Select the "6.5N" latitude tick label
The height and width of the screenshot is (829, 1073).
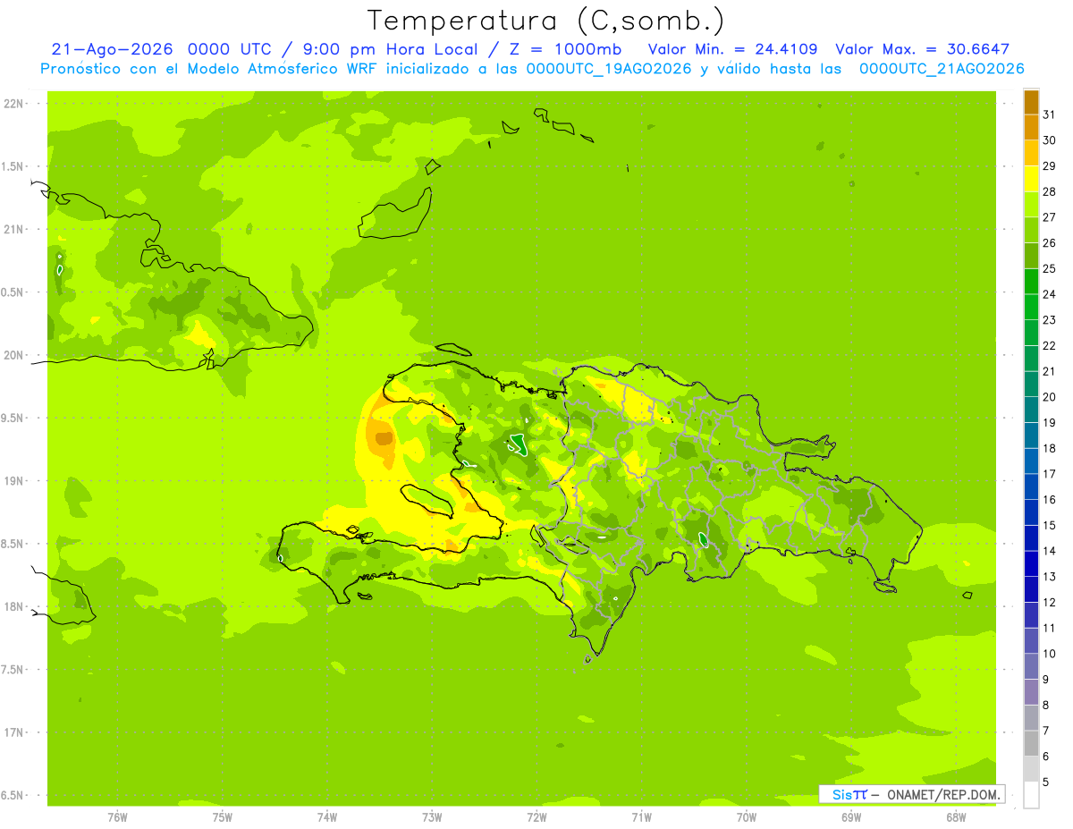(x=13, y=795)
